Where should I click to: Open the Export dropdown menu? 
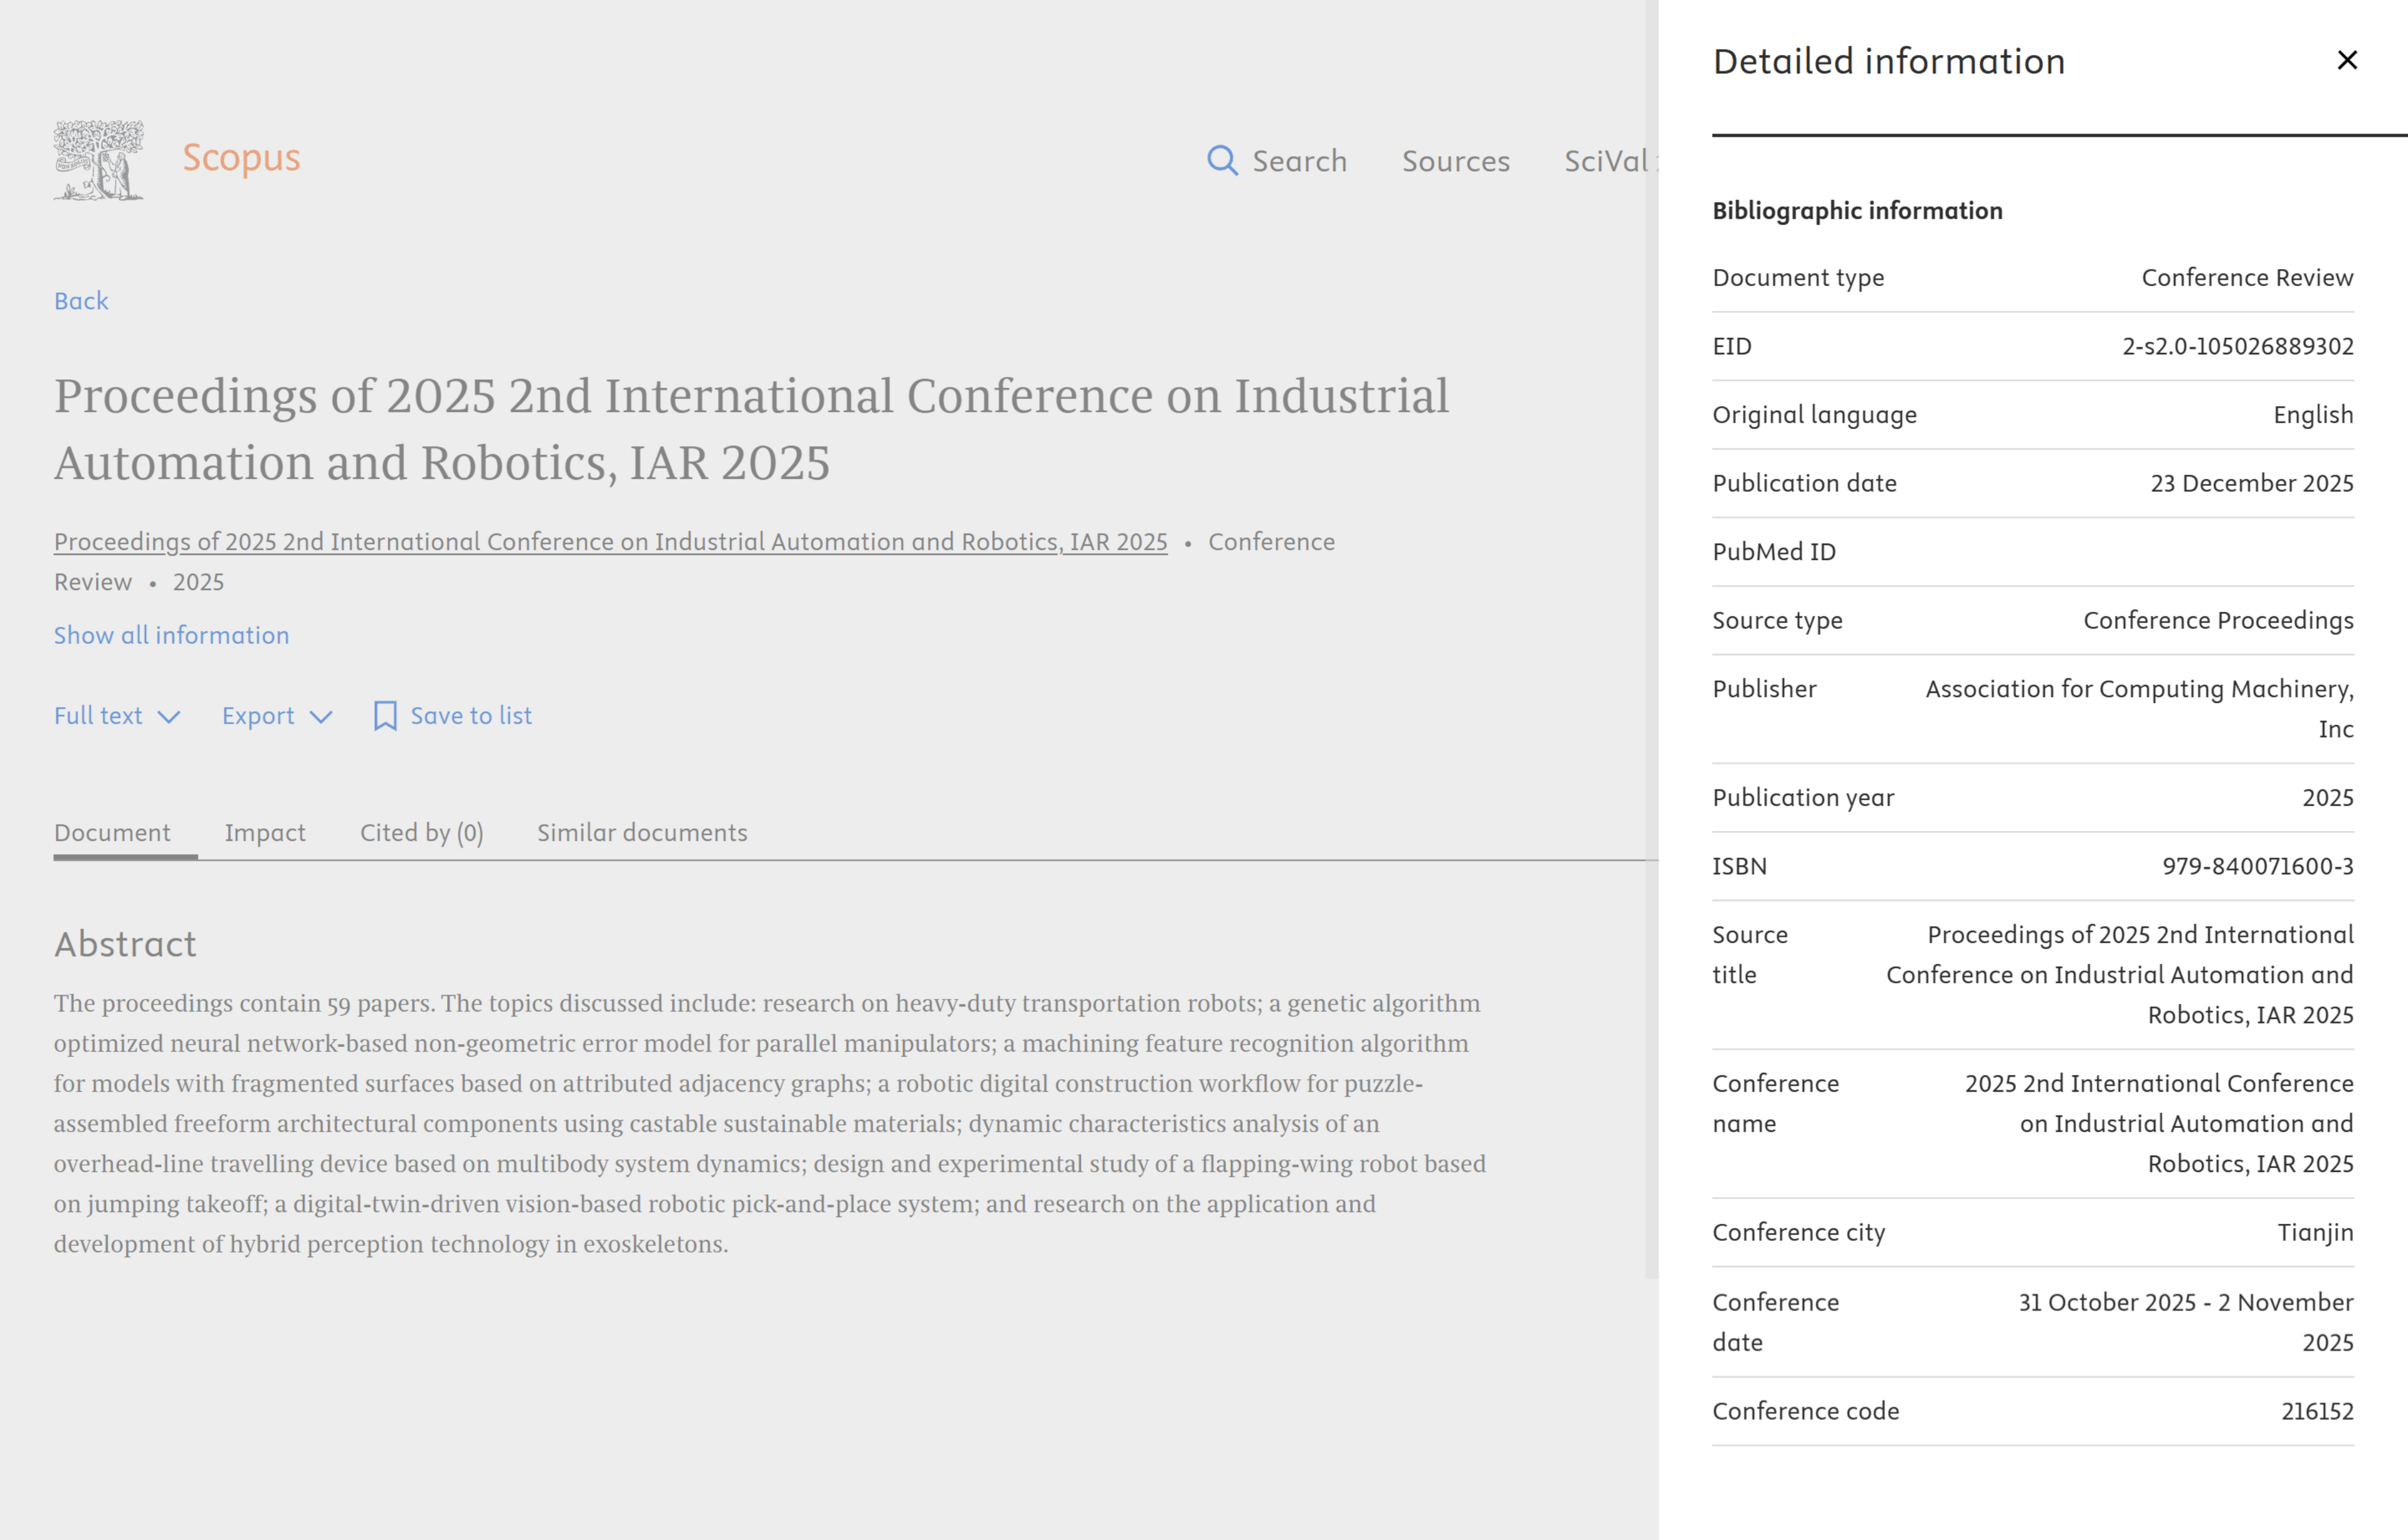point(277,716)
